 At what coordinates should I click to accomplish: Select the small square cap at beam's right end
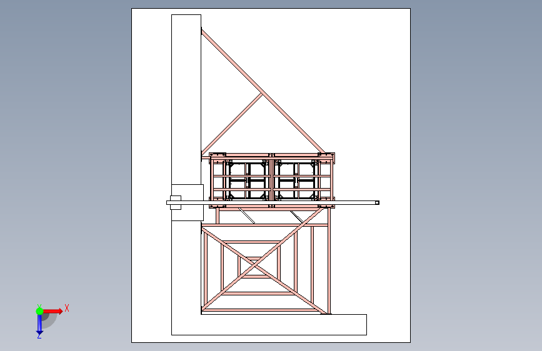[377, 203]
